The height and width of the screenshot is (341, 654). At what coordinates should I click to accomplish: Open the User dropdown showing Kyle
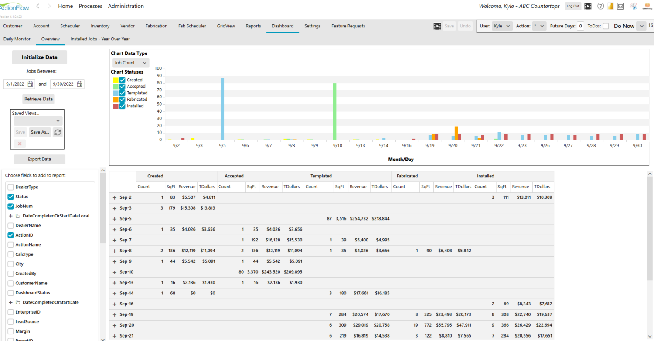(502, 26)
